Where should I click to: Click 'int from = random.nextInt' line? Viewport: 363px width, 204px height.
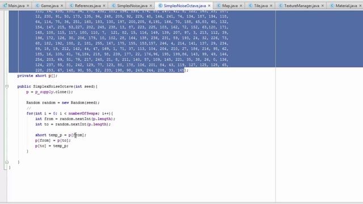click(75, 119)
